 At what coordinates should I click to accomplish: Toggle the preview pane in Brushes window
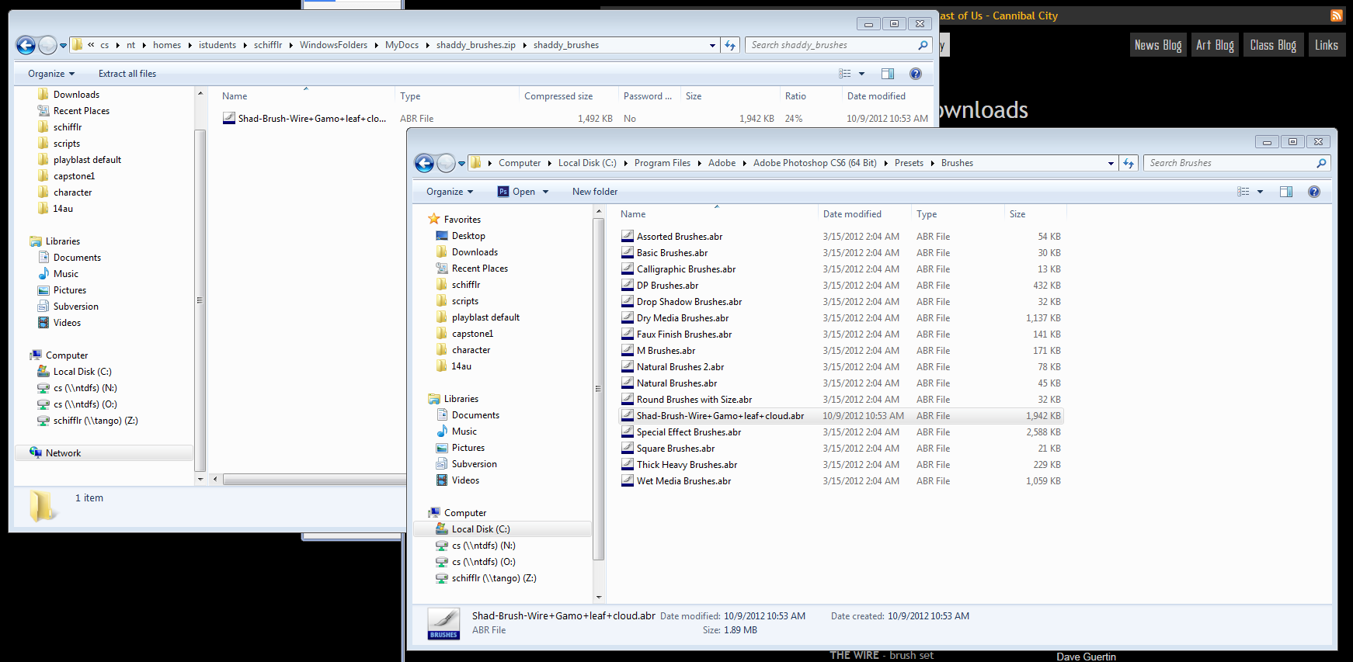[1286, 192]
